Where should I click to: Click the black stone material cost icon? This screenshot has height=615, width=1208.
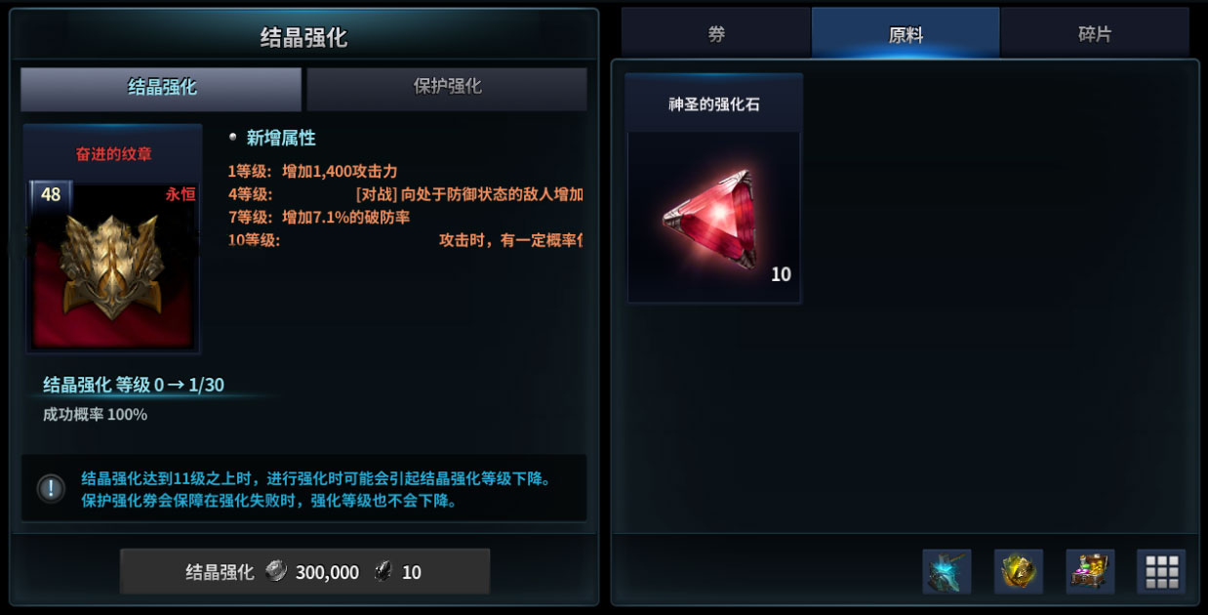point(383,572)
